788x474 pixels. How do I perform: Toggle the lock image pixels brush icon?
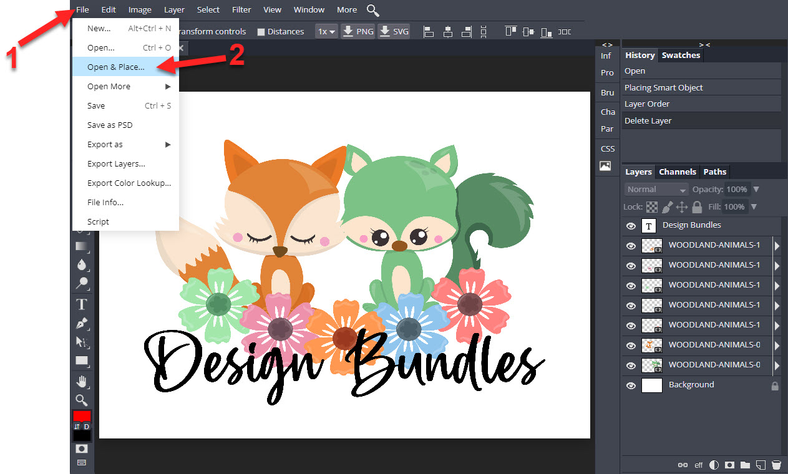tap(667, 207)
